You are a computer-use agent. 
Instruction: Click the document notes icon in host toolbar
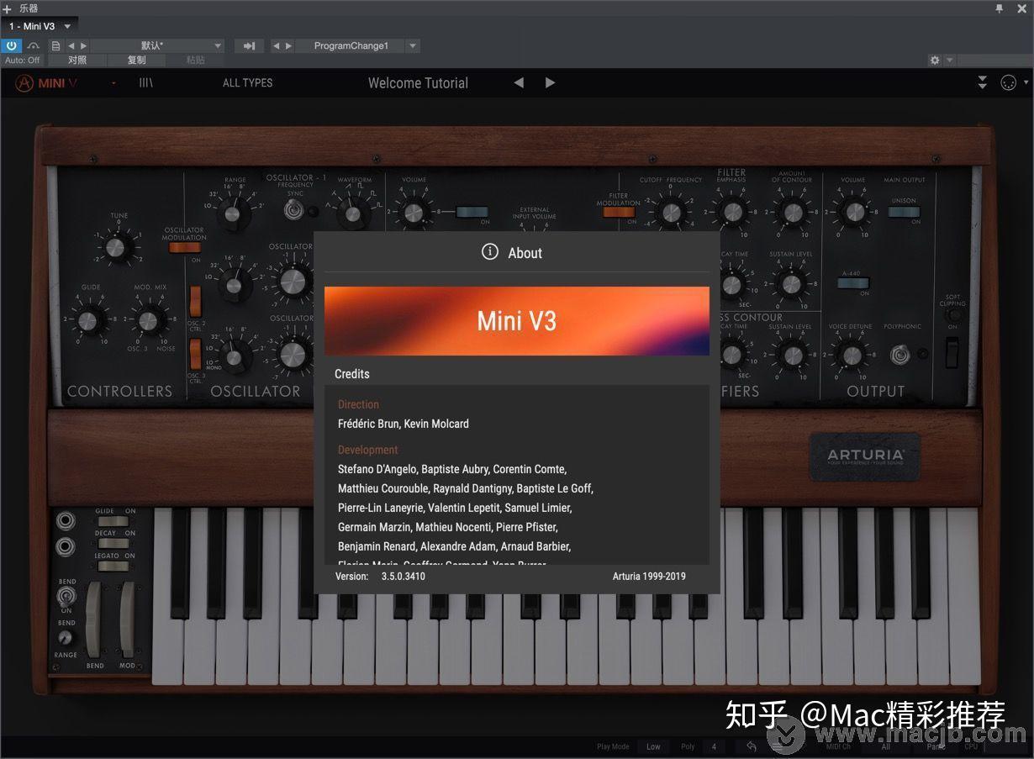(55, 45)
